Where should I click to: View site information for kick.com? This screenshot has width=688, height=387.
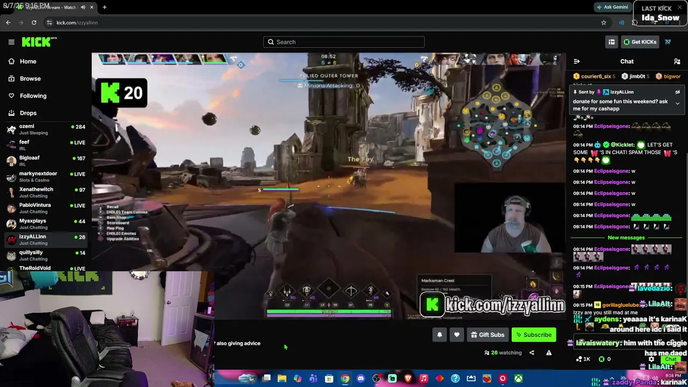click(x=49, y=23)
